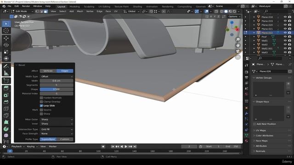Activate the Scale tool
Image resolution: width=294 pixels, height=165 pixels.
tap(6, 52)
